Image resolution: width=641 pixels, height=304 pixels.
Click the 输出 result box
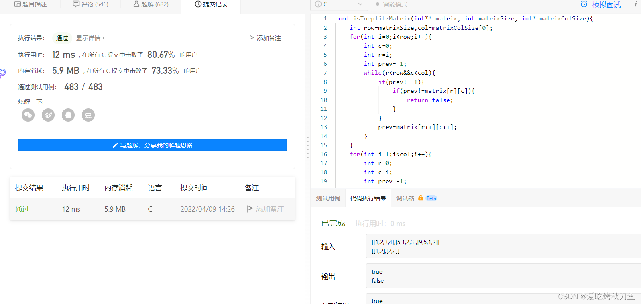(503, 276)
